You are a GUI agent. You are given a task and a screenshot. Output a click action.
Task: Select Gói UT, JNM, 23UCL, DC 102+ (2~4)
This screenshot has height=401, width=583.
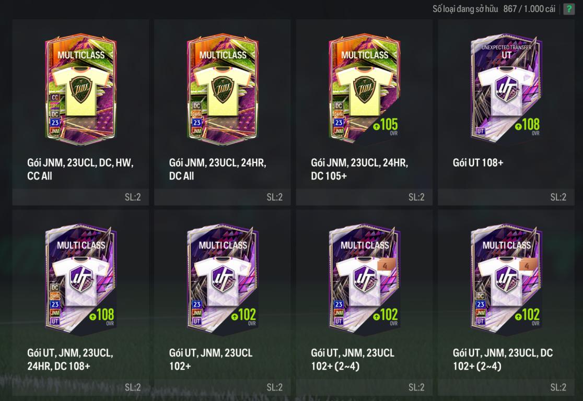click(506, 302)
